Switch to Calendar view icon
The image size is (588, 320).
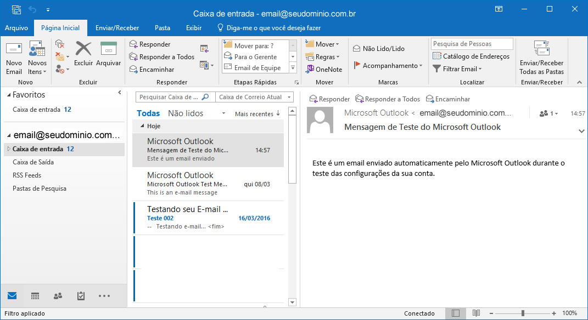point(35,296)
